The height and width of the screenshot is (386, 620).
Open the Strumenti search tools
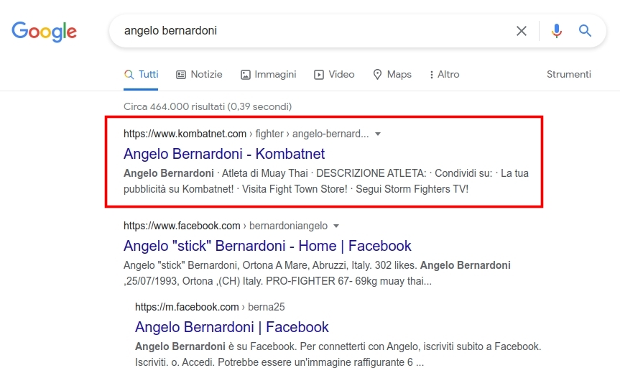click(x=568, y=74)
